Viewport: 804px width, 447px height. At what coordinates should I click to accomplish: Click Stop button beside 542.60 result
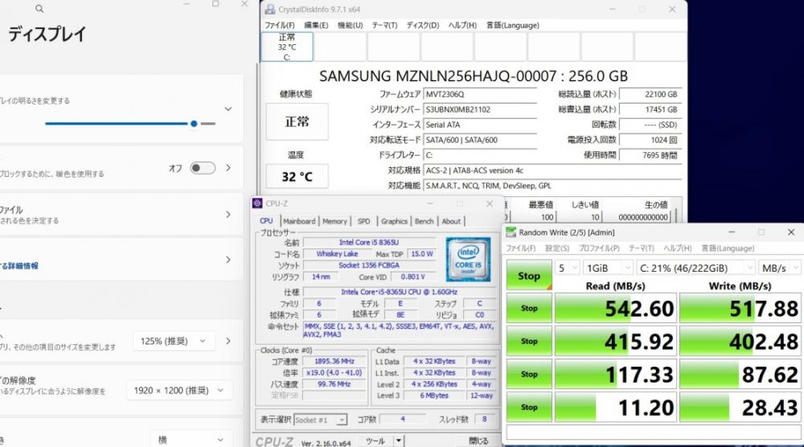[529, 308]
